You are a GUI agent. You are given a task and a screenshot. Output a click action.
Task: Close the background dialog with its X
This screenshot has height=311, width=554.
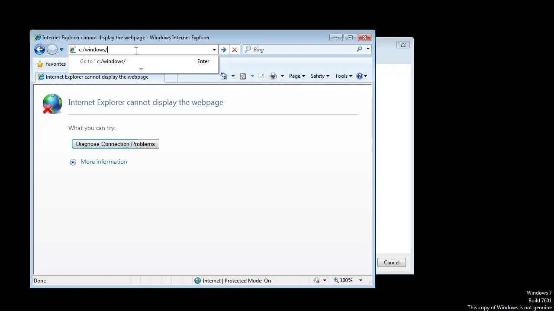tap(403, 44)
